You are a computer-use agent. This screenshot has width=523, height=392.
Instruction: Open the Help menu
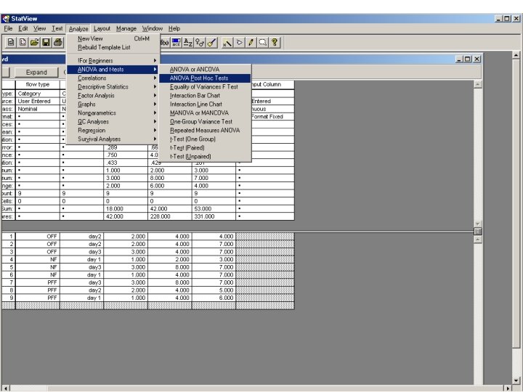click(174, 28)
